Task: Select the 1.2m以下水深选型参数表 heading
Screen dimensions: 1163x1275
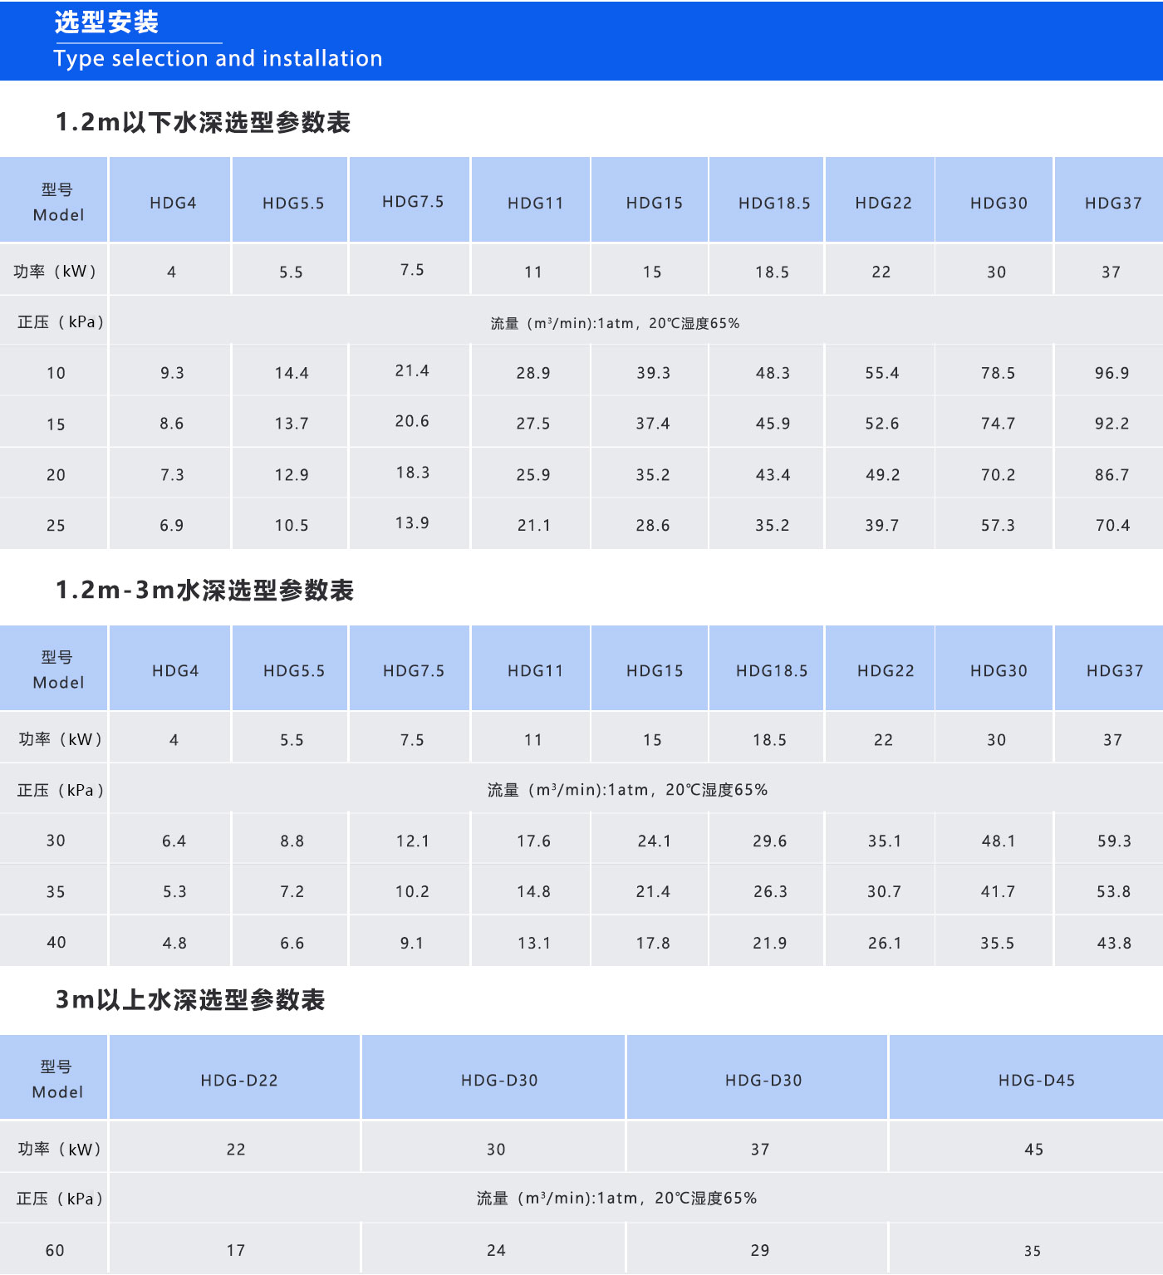Action: pos(203,123)
